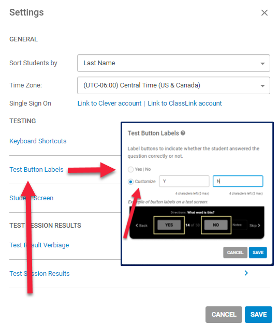
Task: Save the Settings dialog changes
Action: [x=258, y=315]
